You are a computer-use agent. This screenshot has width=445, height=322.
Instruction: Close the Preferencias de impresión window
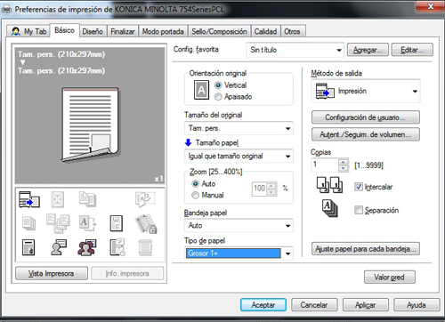pos(430,6)
